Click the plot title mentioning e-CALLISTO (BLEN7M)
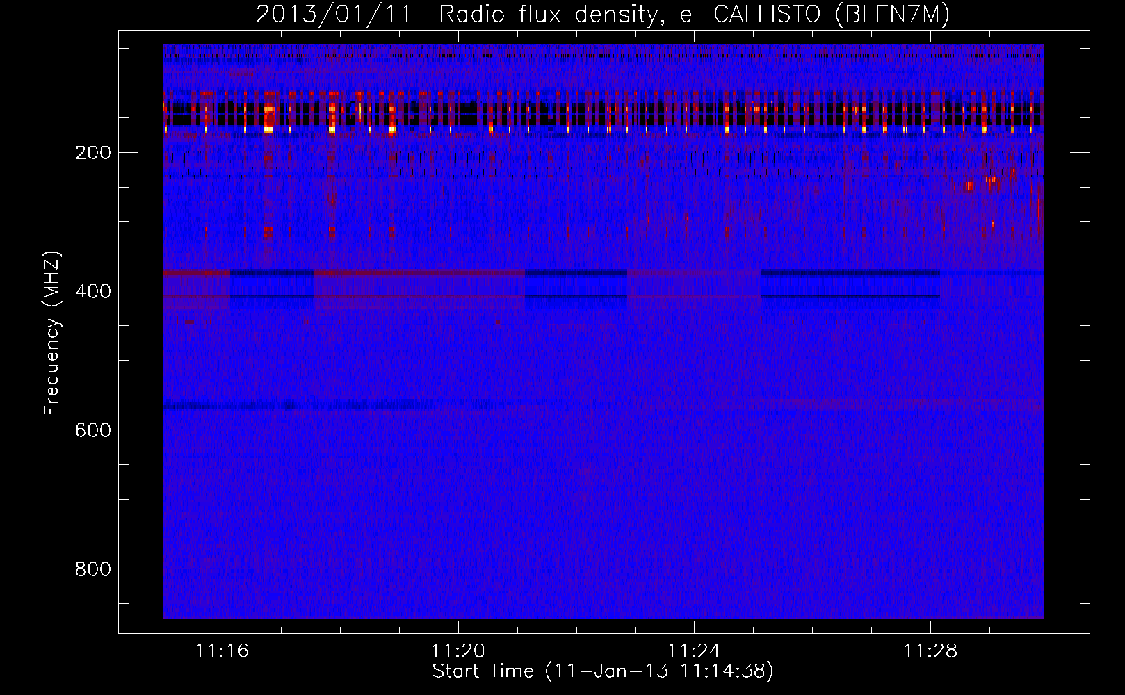Viewport: 1125px width, 695px height. click(603, 15)
